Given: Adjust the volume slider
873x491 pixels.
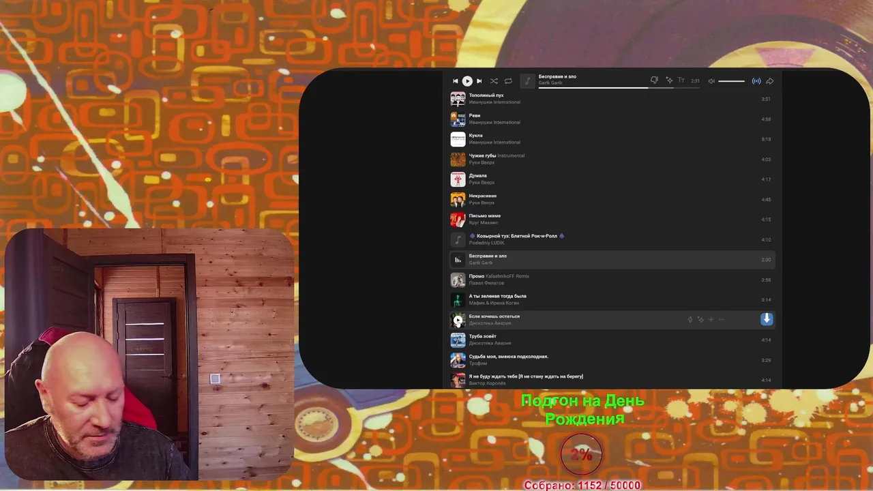Looking at the screenshot, I should (x=732, y=81).
